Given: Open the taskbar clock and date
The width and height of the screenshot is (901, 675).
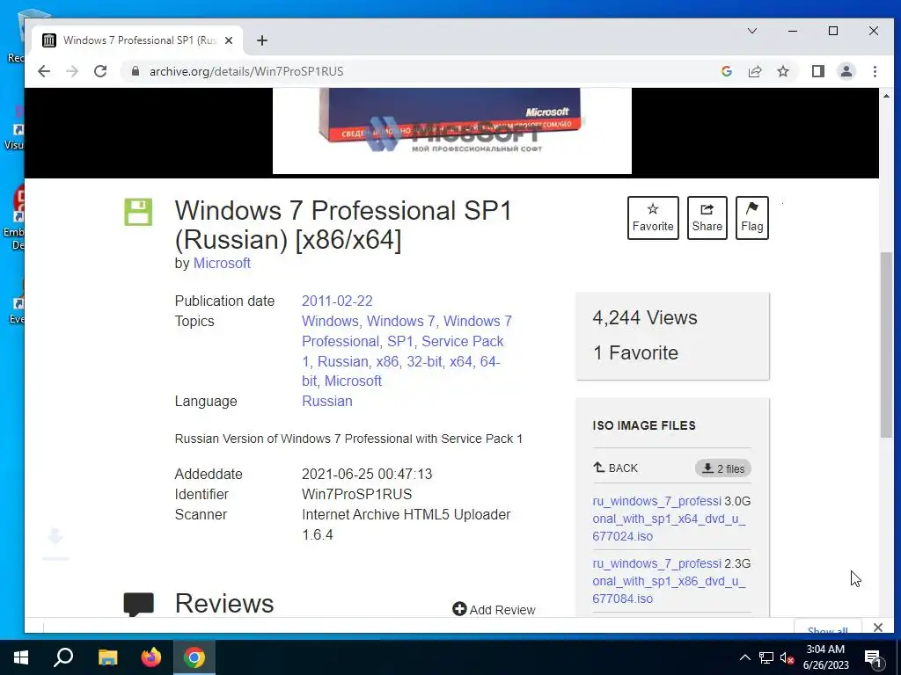Looking at the screenshot, I should point(825,657).
